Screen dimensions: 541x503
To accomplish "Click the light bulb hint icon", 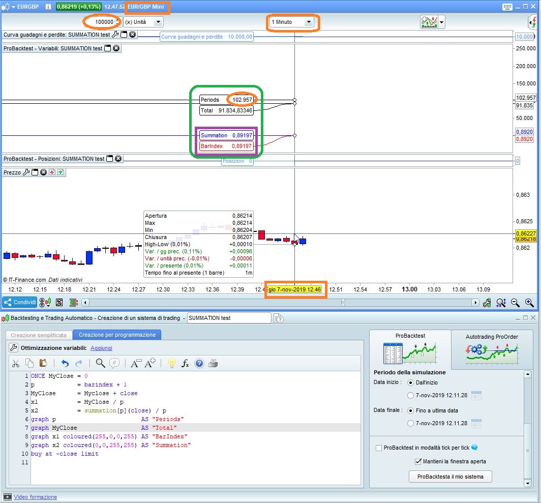I will click(172, 363).
